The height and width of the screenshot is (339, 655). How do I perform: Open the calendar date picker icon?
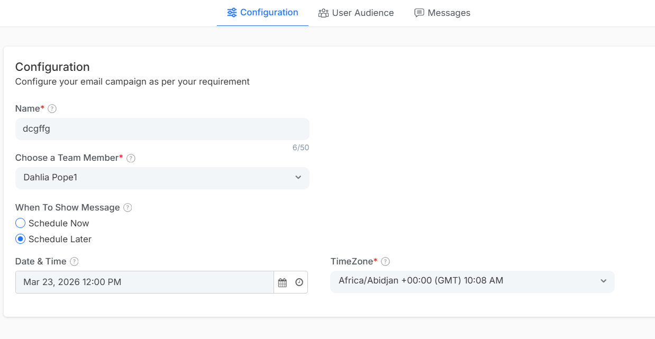click(x=283, y=282)
